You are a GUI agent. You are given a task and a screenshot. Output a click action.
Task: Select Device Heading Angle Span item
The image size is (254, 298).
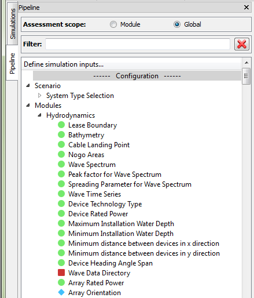111,263
